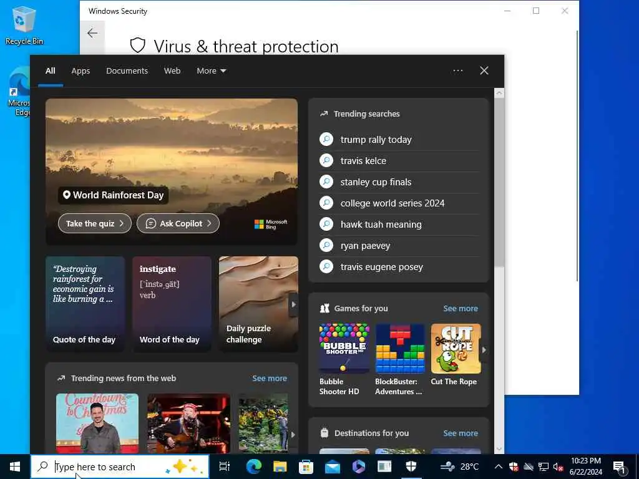This screenshot has height=479, width=639.
Task: Open the guitarist news thumbnail
Action: pos(188,423)
